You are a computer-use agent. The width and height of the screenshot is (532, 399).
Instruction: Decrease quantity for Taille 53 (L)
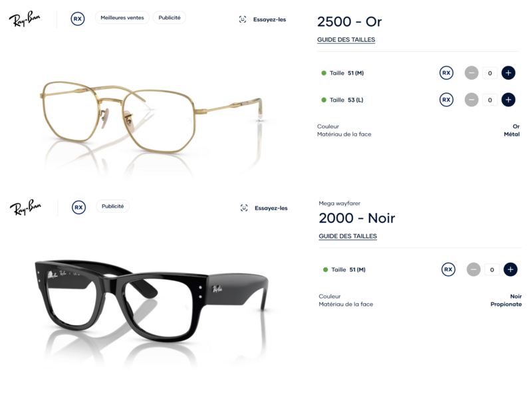click(x=471, y=100)
